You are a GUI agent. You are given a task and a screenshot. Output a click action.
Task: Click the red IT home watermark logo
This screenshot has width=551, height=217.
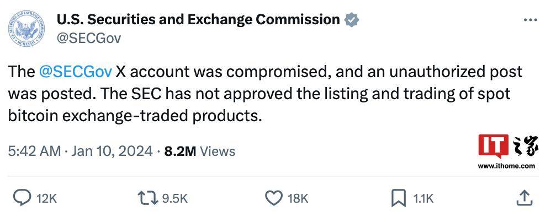click(508, 146)
